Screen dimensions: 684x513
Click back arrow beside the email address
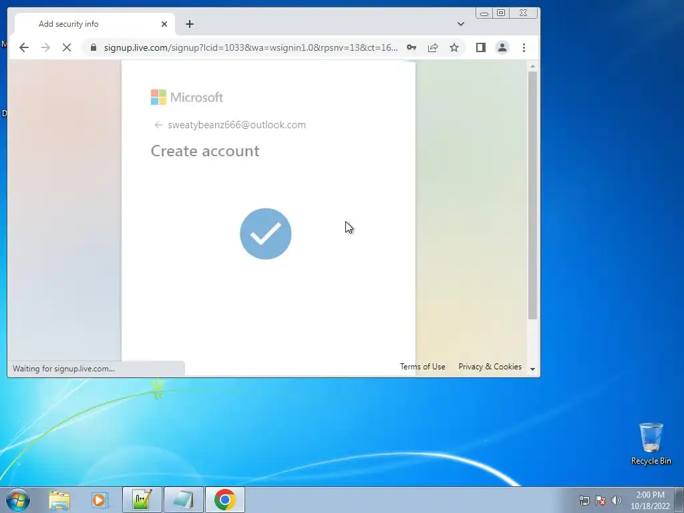pos(158,125)
